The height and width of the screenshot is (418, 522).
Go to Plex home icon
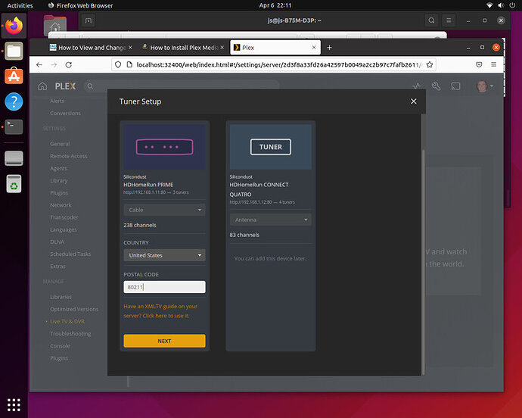pos(42,86)
